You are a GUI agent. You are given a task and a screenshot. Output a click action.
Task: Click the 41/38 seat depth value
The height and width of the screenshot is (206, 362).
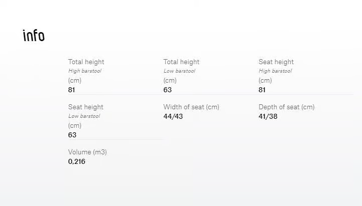click(268, 116)
